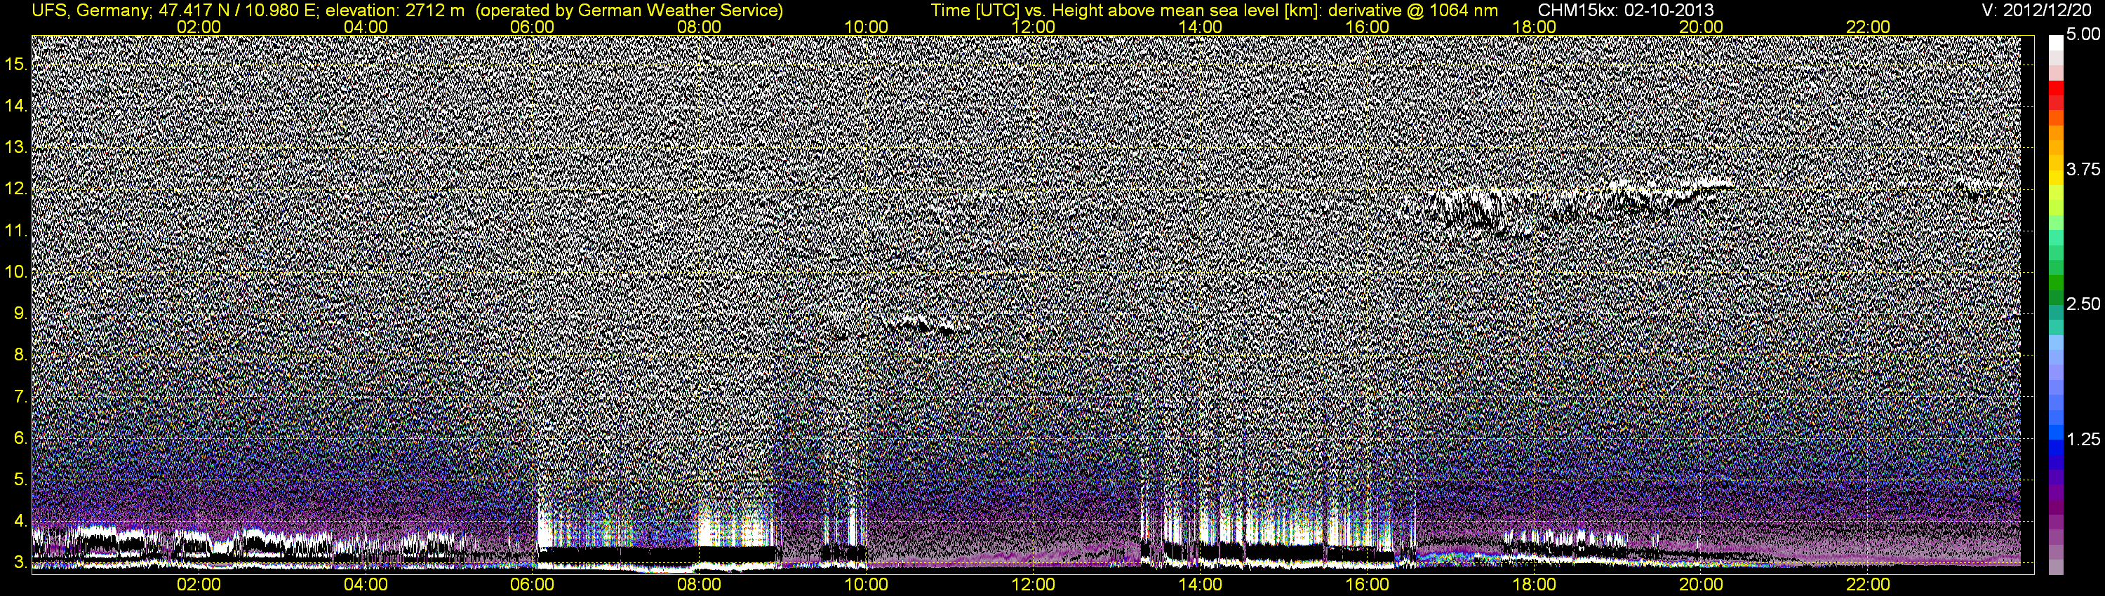Click the 2.50 value on the color scale
Screen dimensions: 2105x596
pos(2084,304)
